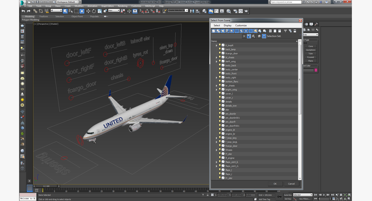
Task: Toggle Auto Key animation mode
Action: point(288,195)
